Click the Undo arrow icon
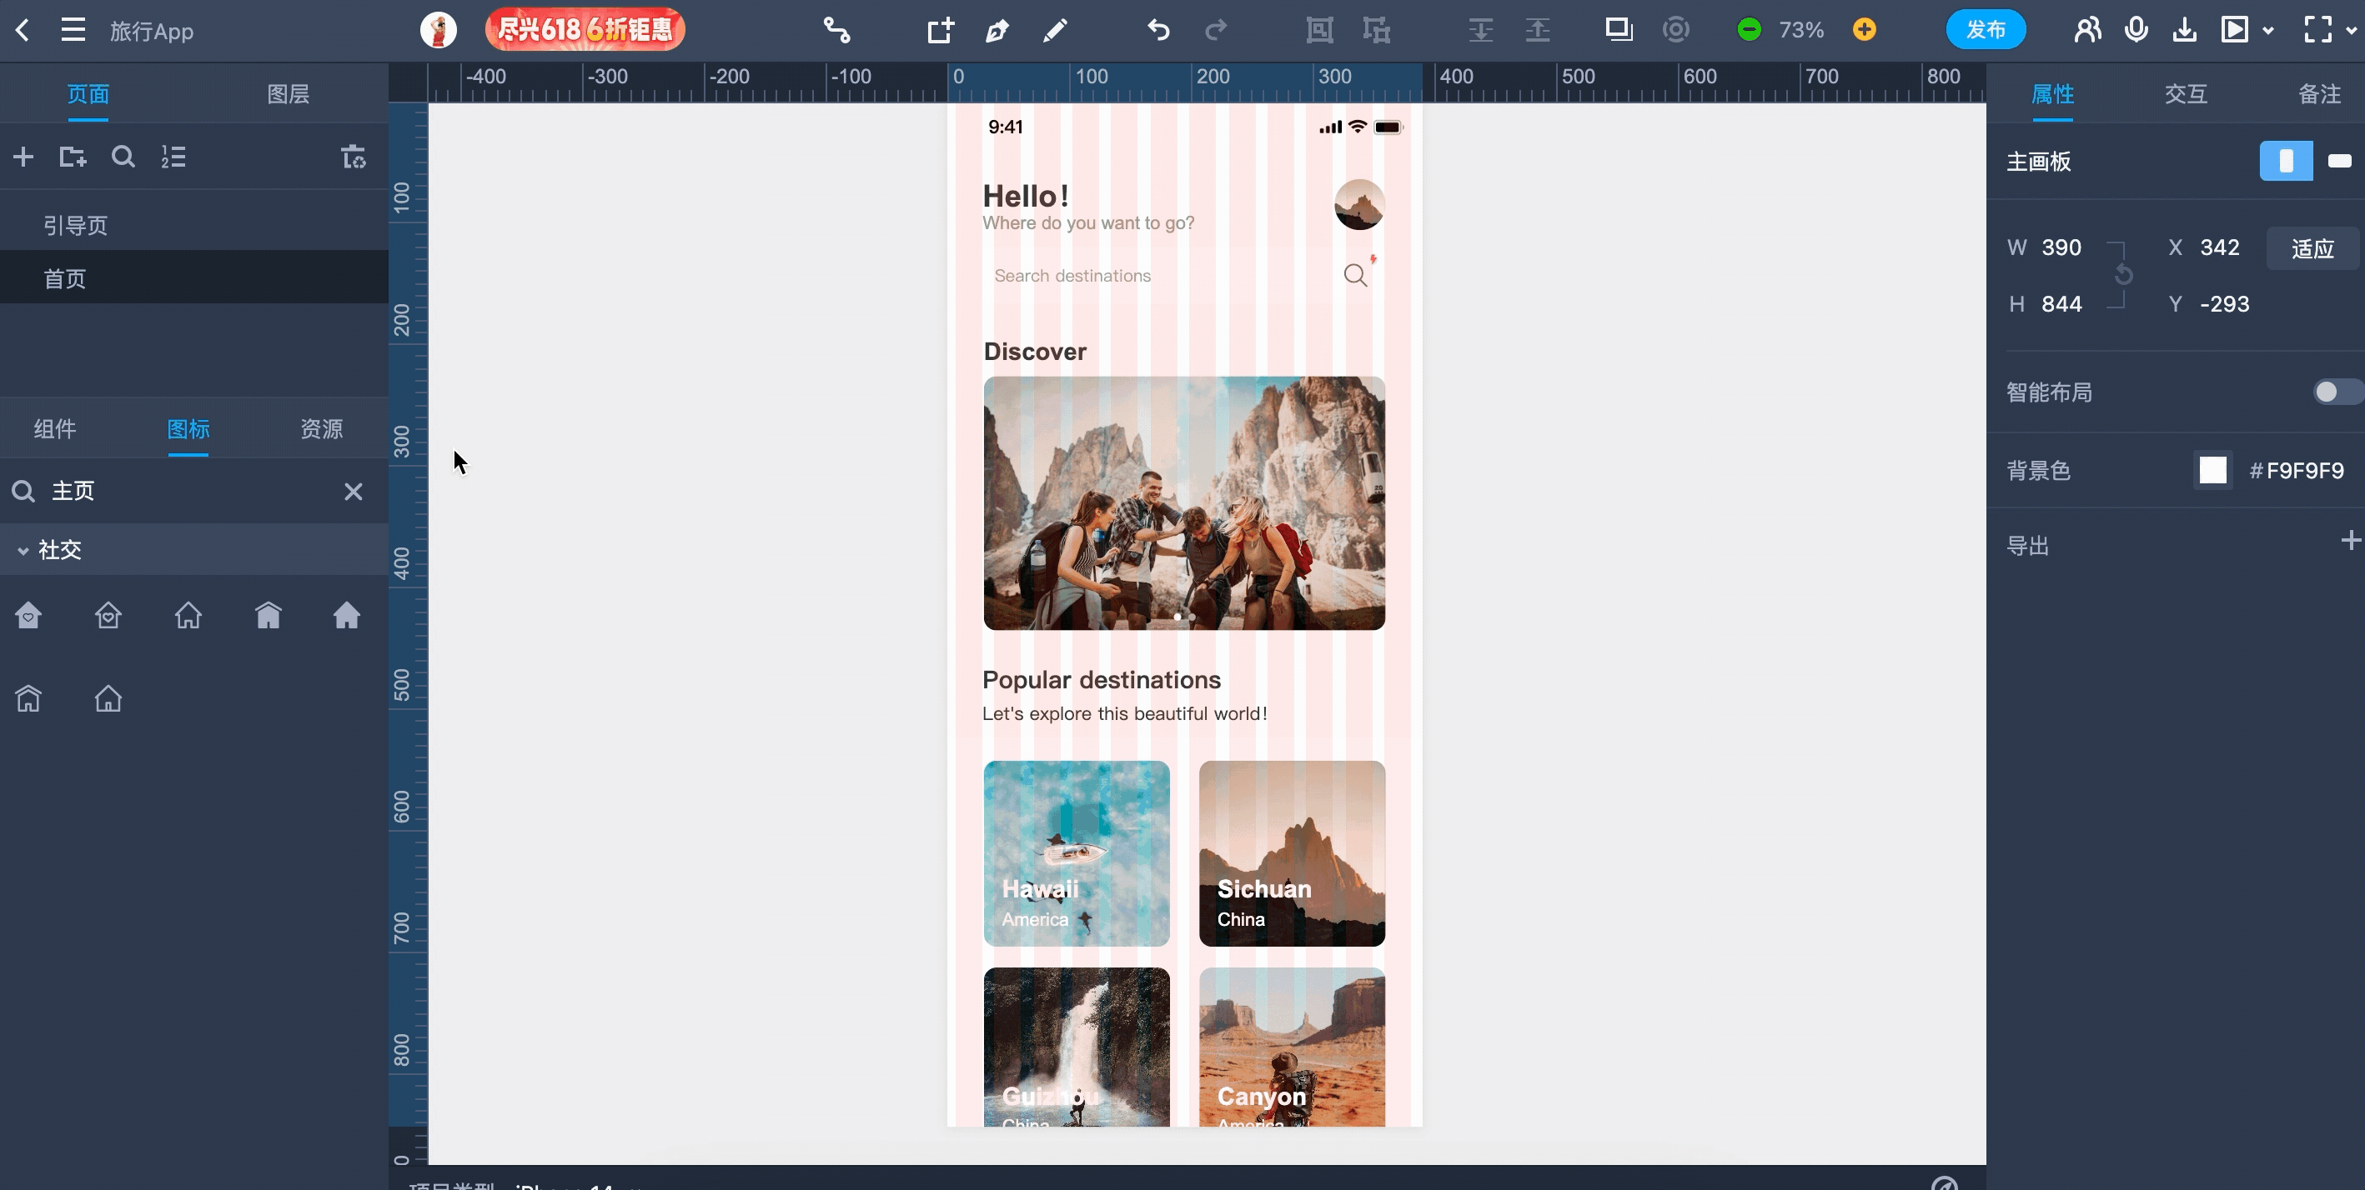This screenshot has width=2365, height=1190. click(1158, 30)
